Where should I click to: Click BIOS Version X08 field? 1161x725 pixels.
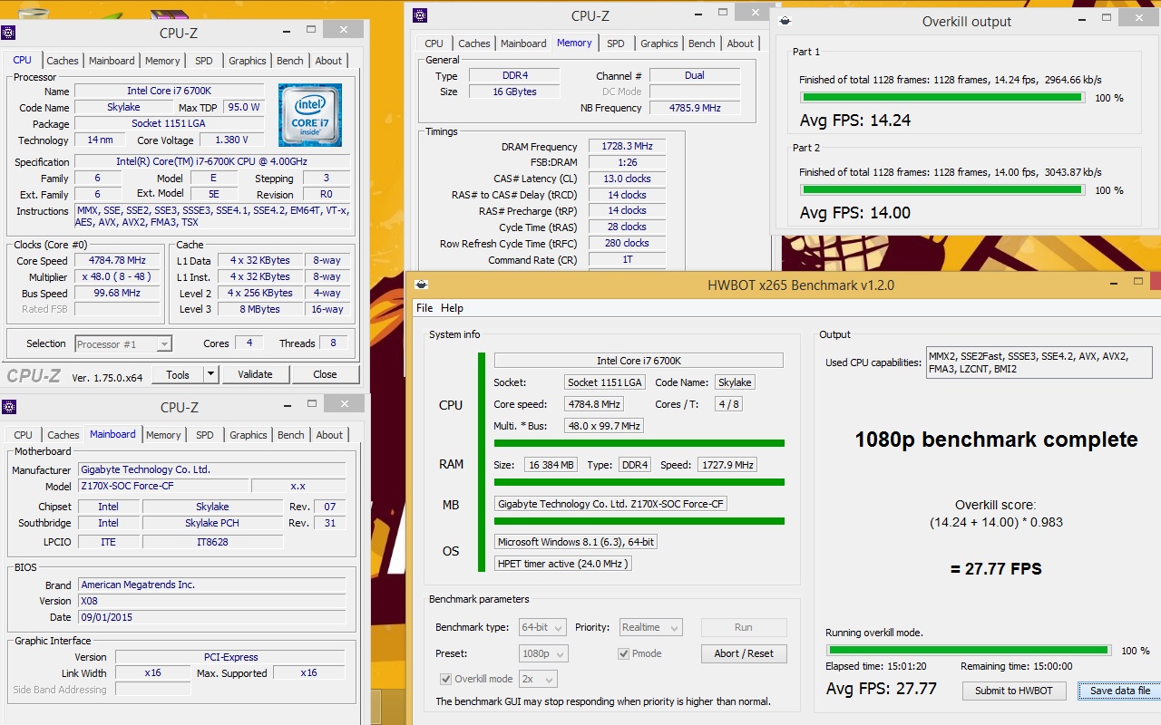coord(211,601)
